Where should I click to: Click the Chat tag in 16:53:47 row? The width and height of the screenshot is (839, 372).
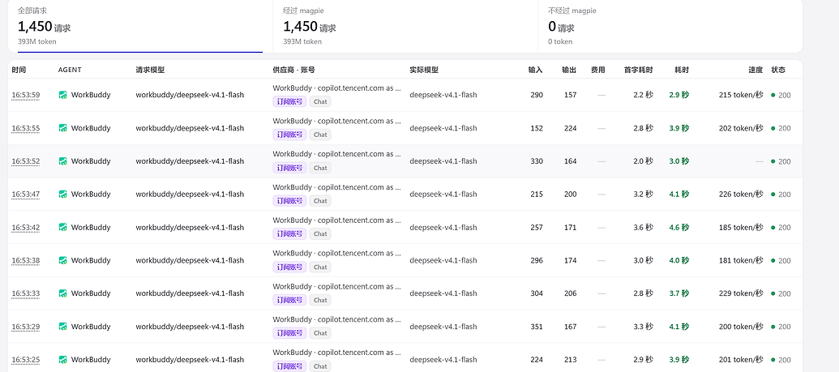point(320,201)
